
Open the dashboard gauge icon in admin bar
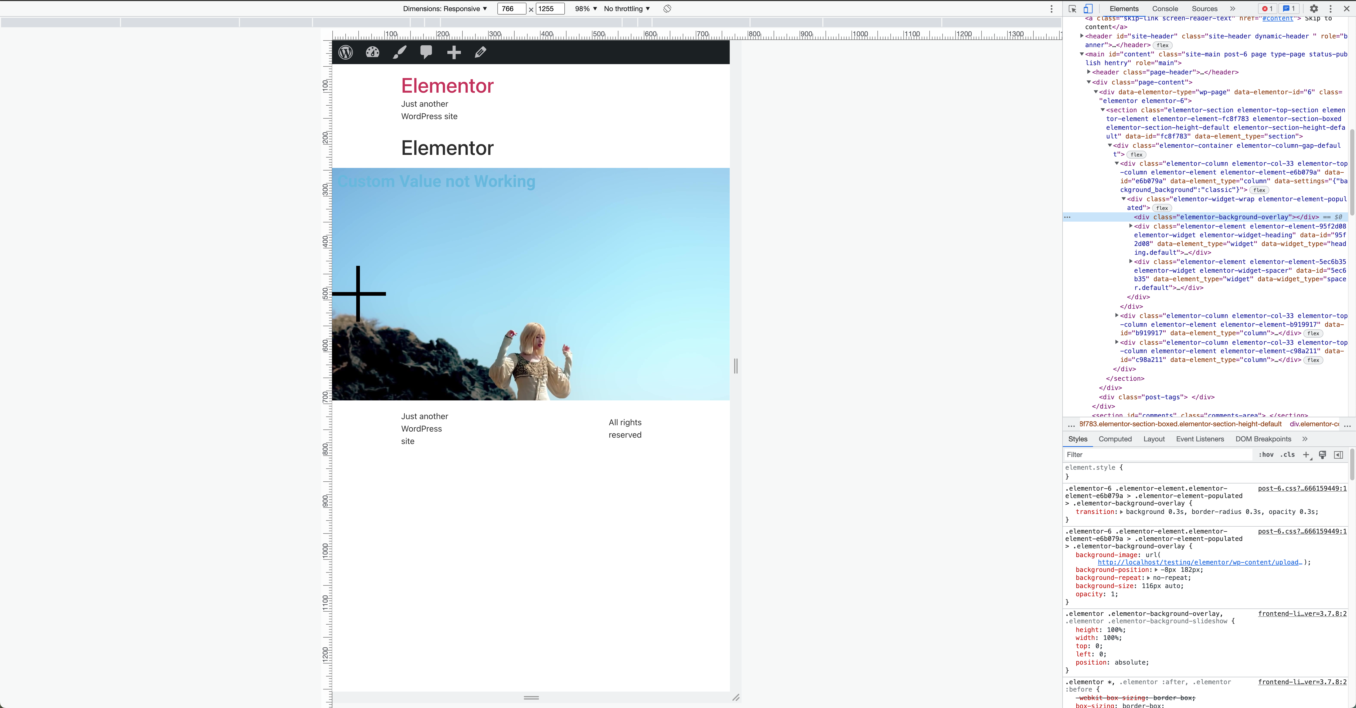(373, 52)
